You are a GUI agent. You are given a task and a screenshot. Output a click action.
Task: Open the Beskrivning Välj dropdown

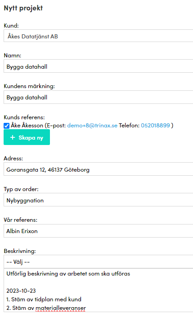(99, 262)
